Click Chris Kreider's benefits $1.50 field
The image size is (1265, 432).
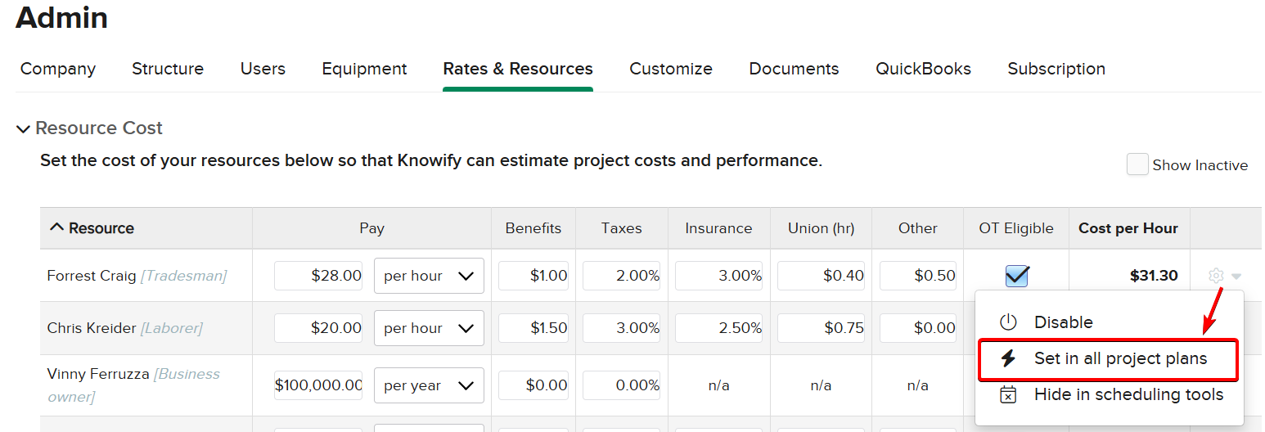533,328
